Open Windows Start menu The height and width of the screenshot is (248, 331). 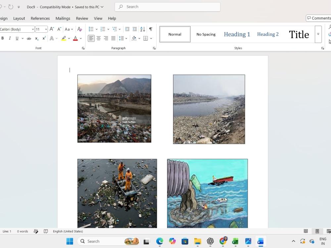coord(70,241)
